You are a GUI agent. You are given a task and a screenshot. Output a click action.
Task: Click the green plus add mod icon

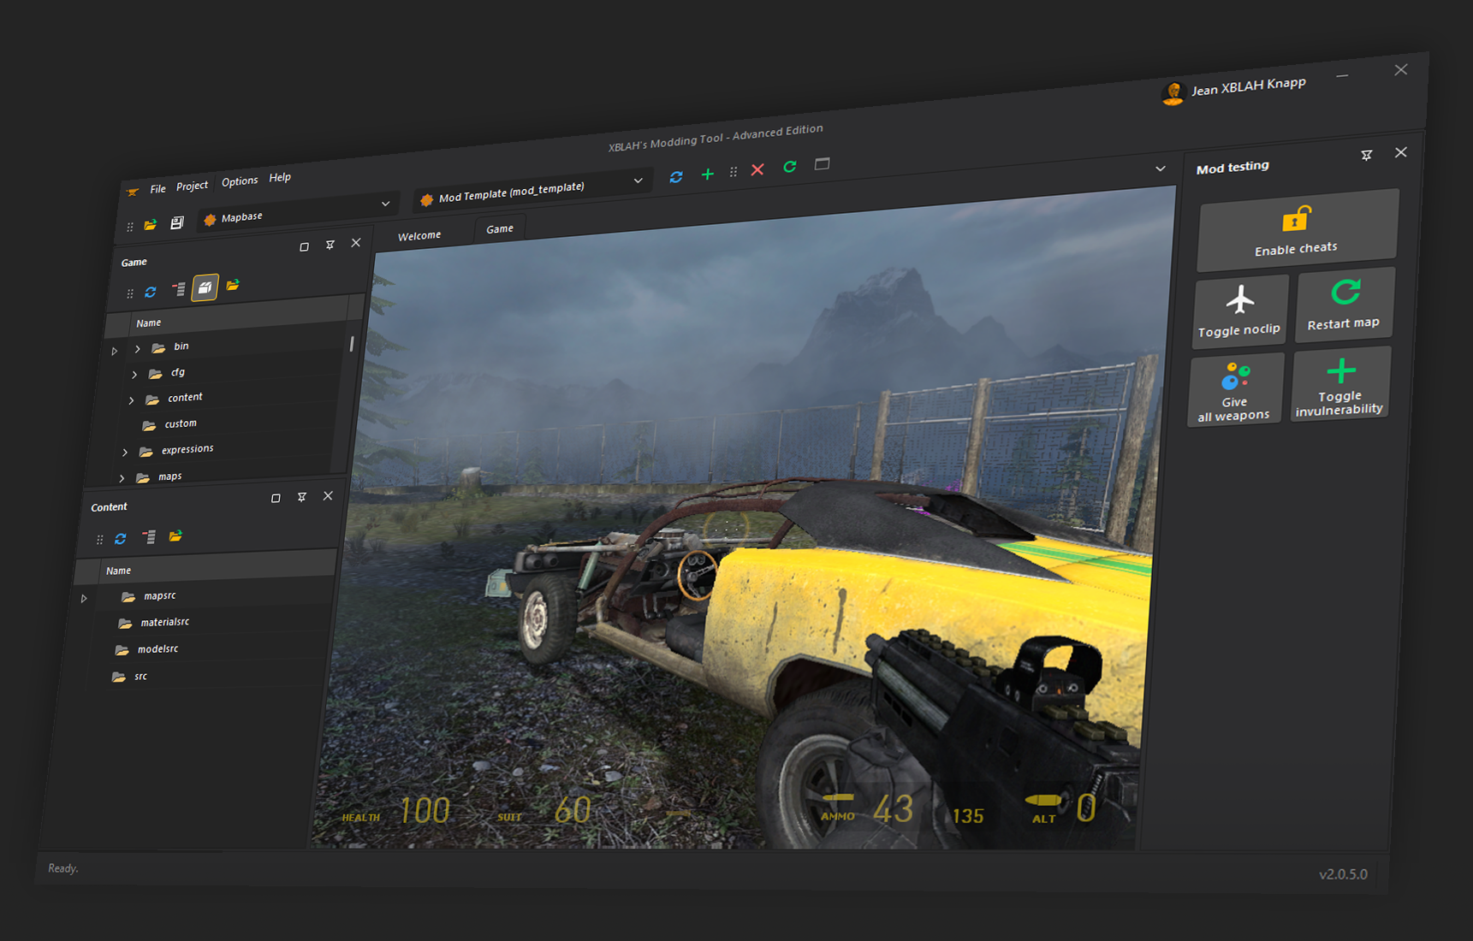pos(707,175)
